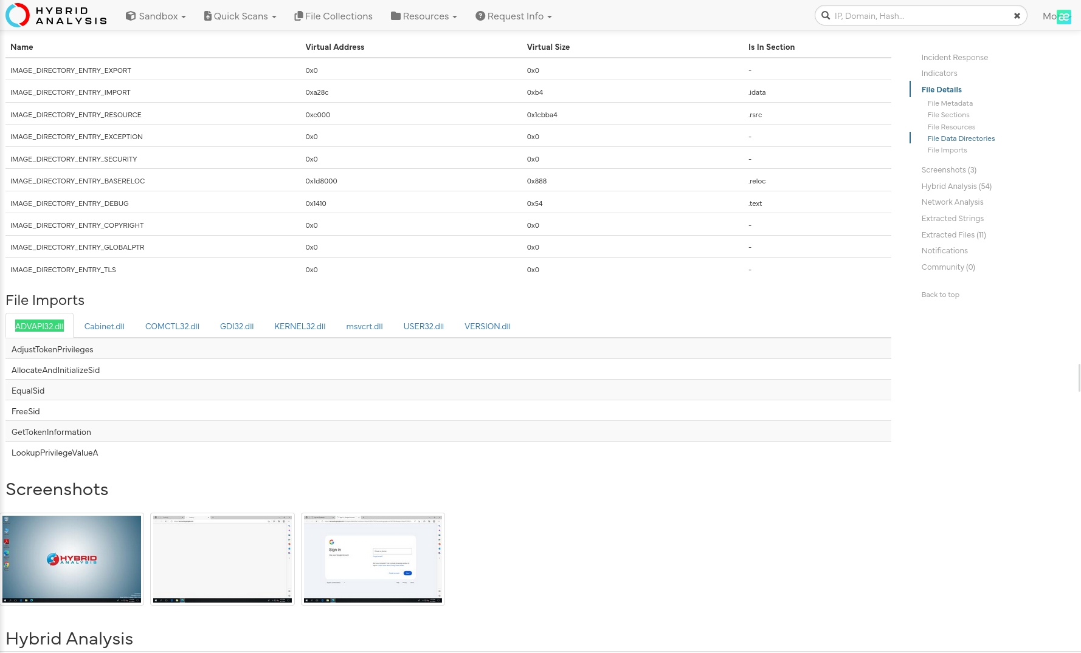The width and height of the screenshot is (1081, 653).
Task: Click the search magnifier icon
Action: (x=826, y=16)
